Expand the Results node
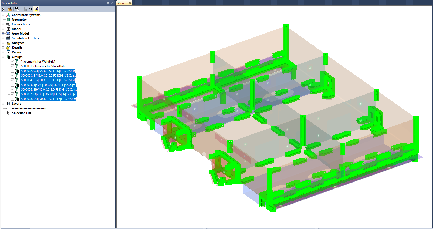The width and height of the screenshot is (433, 229). click(x=3, y=48)
